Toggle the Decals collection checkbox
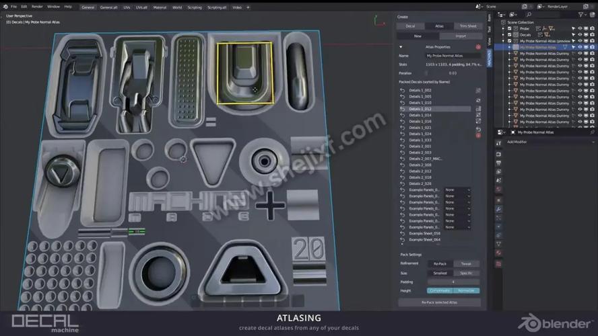This screenshot has width=598, height=336. pos(510,35)
